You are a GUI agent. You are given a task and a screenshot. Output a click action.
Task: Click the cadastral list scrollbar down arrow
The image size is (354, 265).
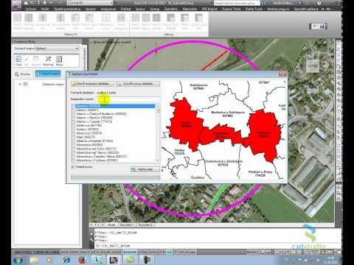pyautogui.click(x=157, y=160)
